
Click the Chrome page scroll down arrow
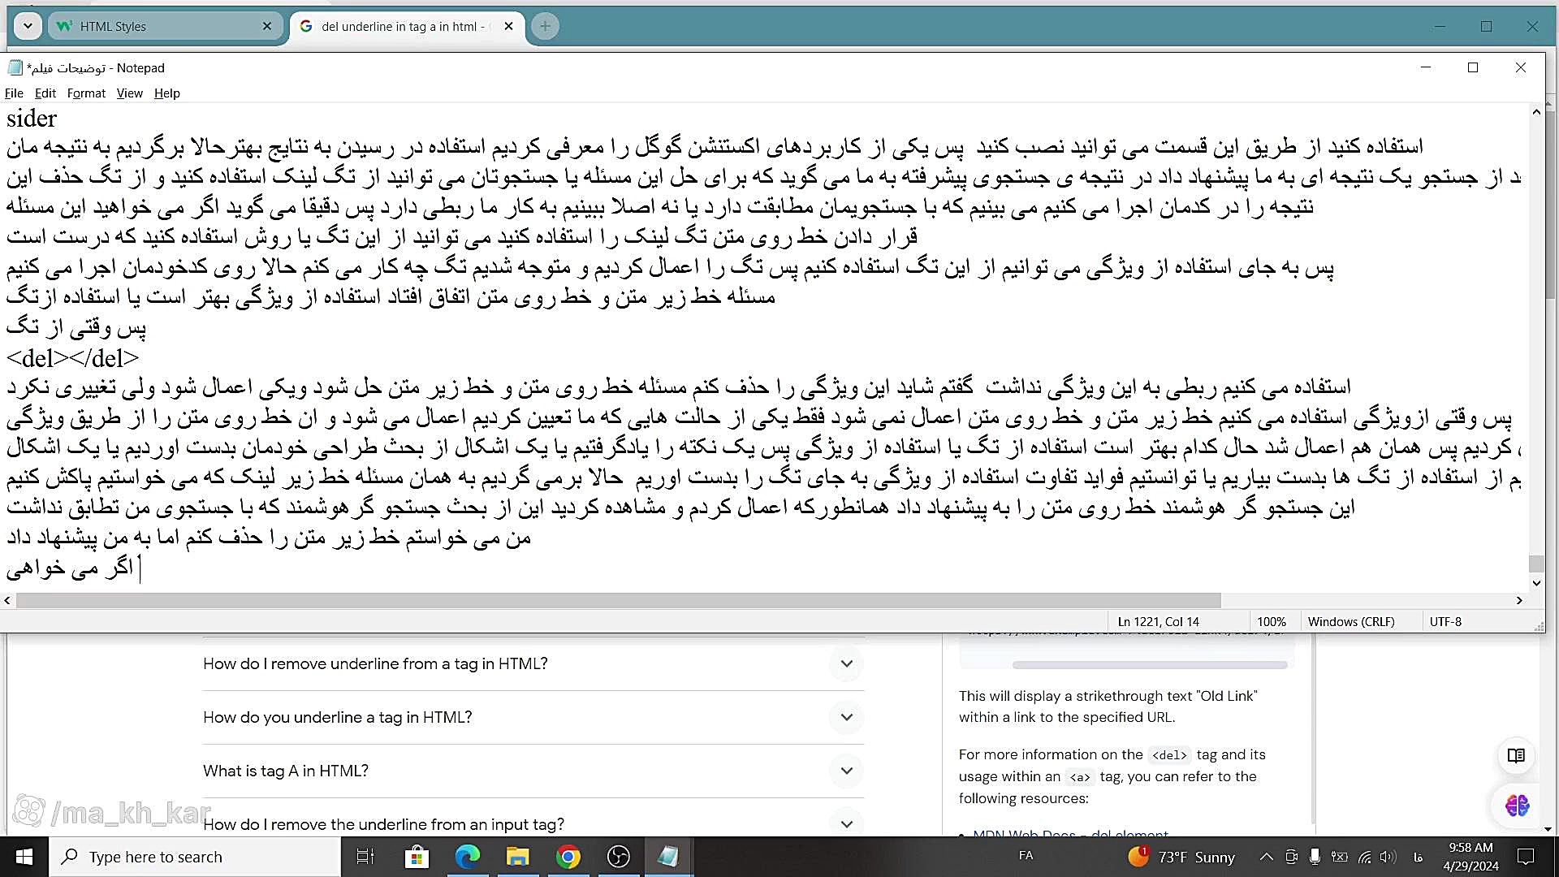pos(1548,830)
